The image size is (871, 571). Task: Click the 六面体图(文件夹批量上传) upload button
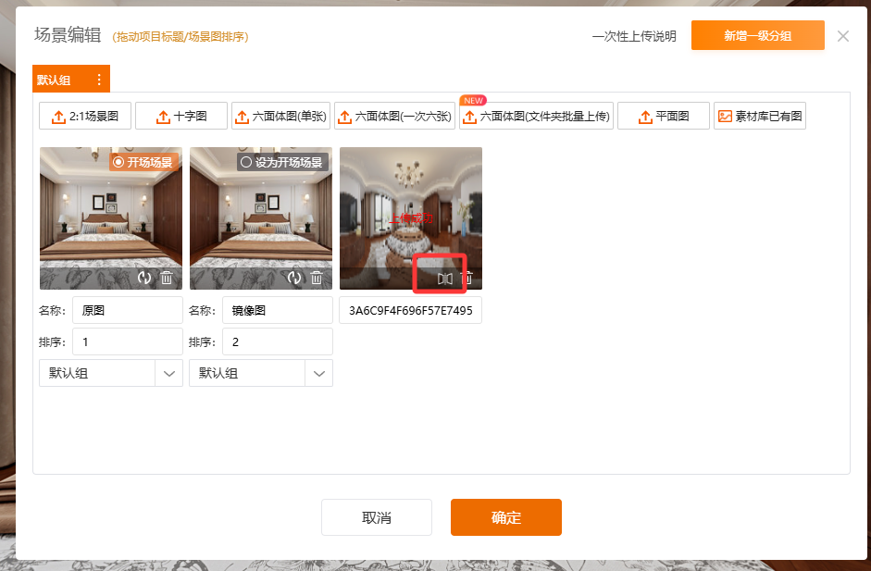tap(536, 117)
